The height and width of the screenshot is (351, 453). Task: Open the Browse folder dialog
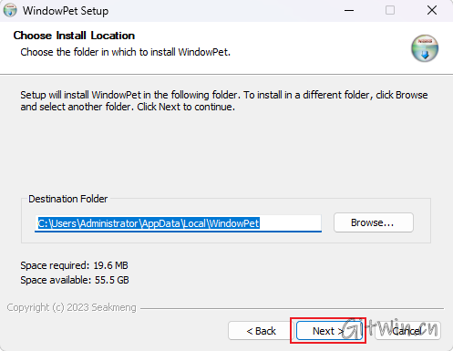[x=374, y=222]
